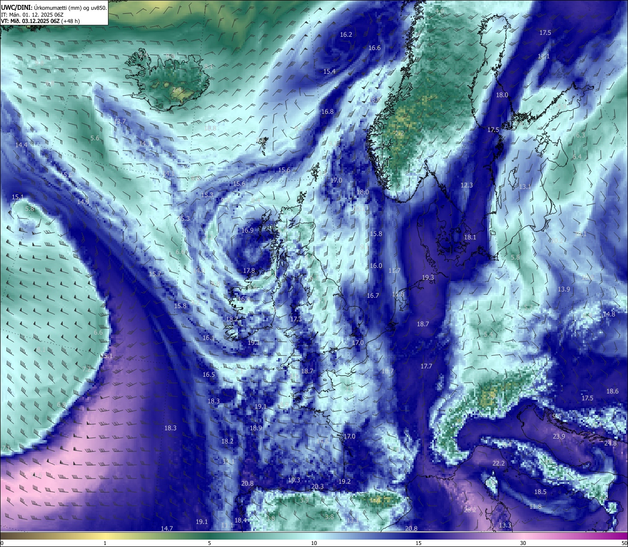
Task: Click the map value 13.3
Action: (505, 525)
